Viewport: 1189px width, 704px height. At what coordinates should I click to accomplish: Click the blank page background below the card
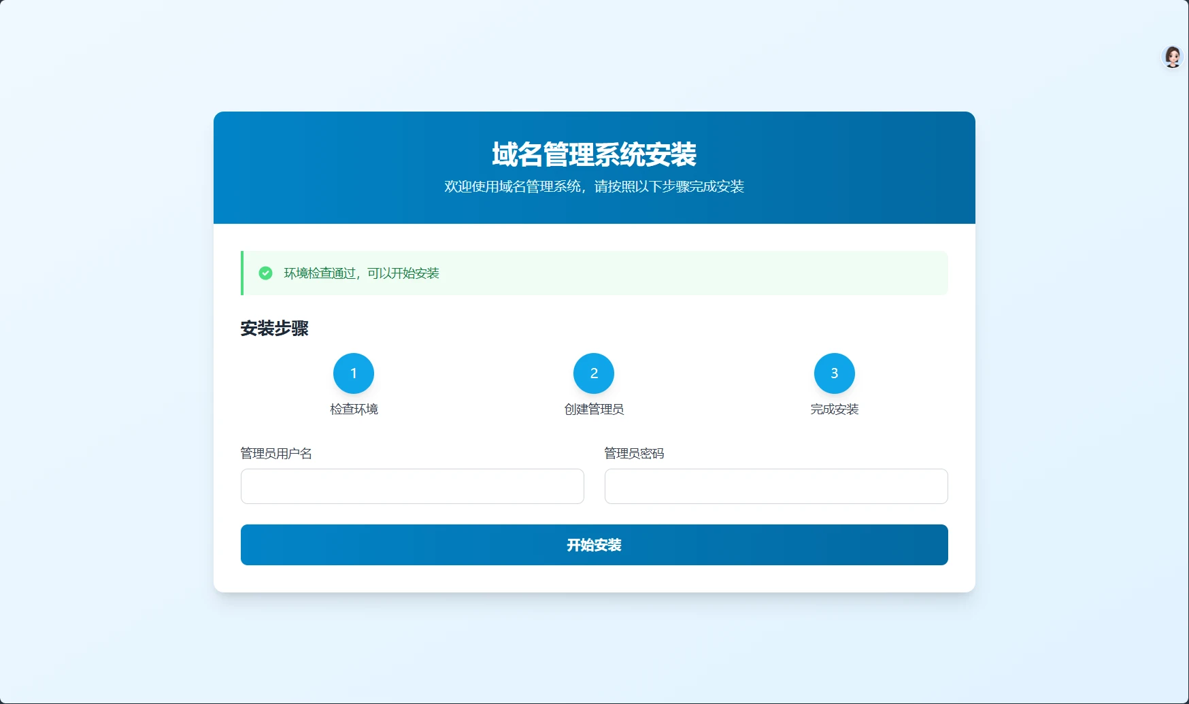pyautogui.click(x=594, y=646)
